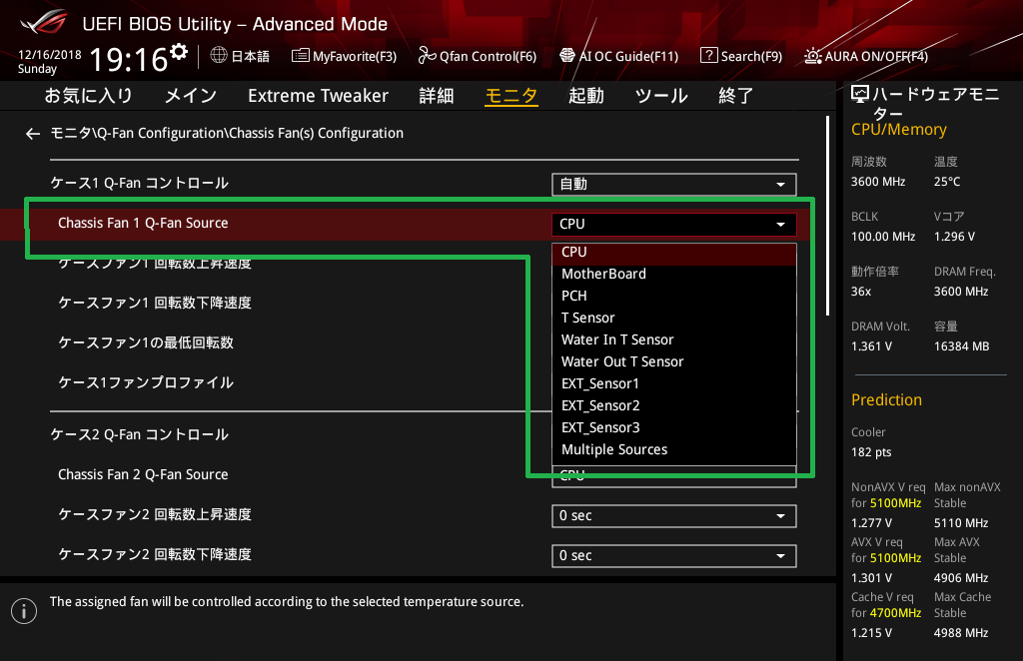Select ケースファン1の最低回転数 row

pyautogui.click(x=146, y=342)
